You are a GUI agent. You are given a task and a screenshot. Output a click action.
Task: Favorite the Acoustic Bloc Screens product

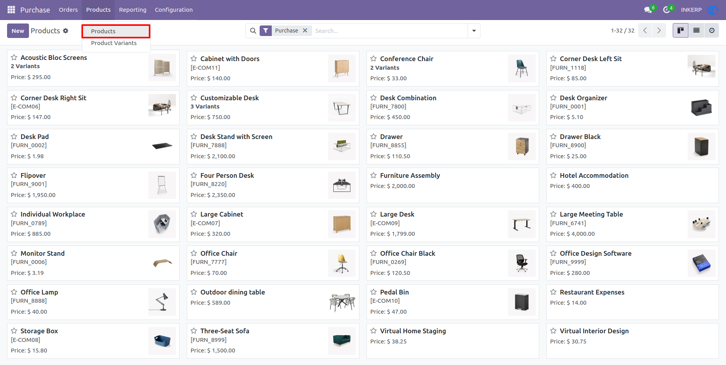tap(14, 58)
